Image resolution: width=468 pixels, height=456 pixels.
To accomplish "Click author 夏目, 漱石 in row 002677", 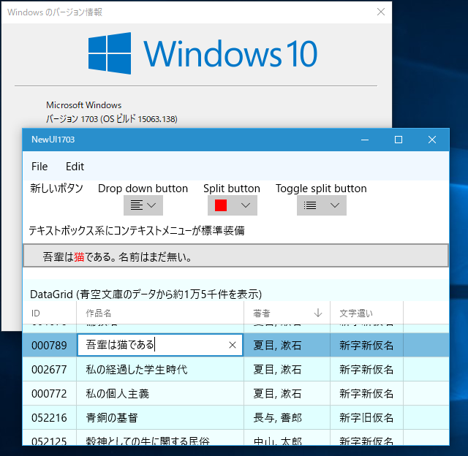I will 287,370.
